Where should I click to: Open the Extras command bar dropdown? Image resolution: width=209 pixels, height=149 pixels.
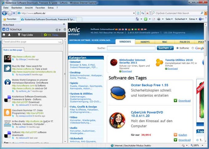point(193,19)
